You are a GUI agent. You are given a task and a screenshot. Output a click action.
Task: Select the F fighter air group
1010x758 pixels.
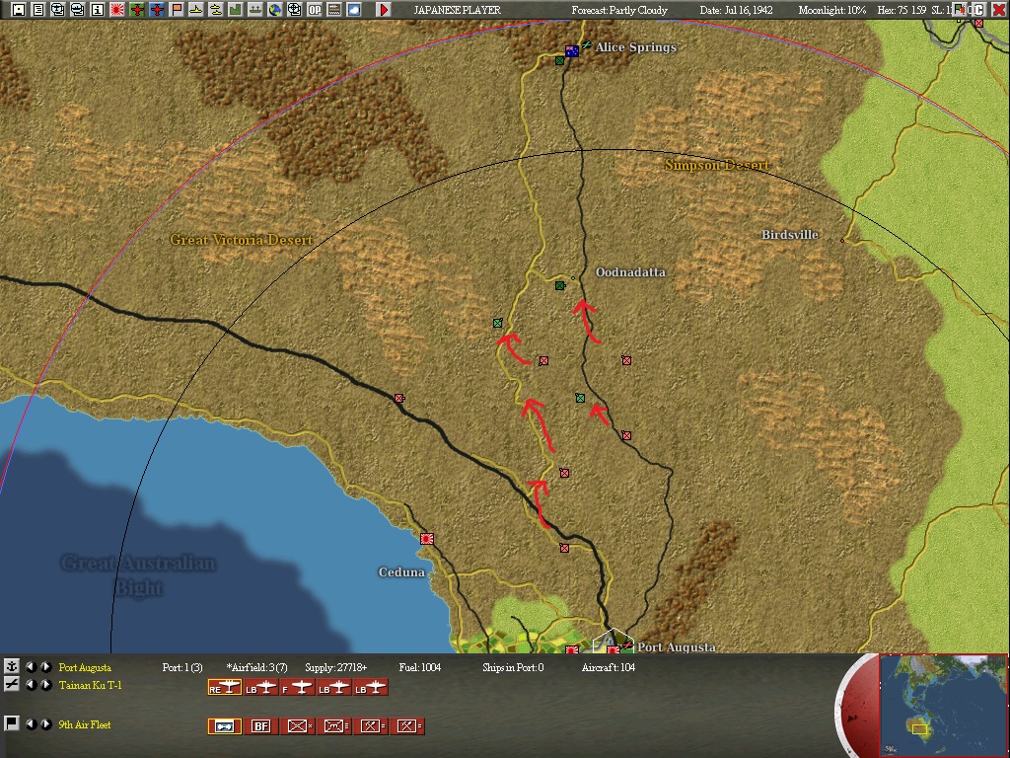pyautogui.click(x=298, y=688)
